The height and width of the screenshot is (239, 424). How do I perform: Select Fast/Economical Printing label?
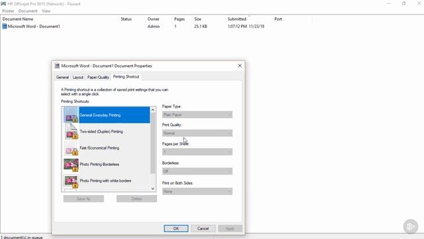[99, 148]
